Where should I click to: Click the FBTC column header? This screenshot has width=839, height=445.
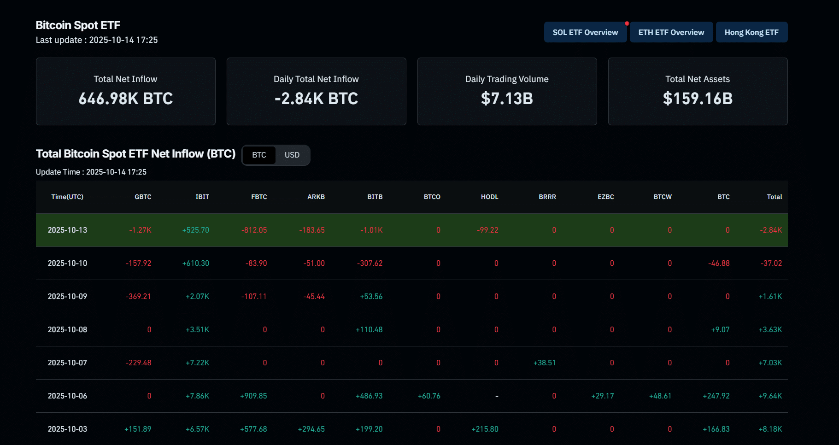click(259, 197)
